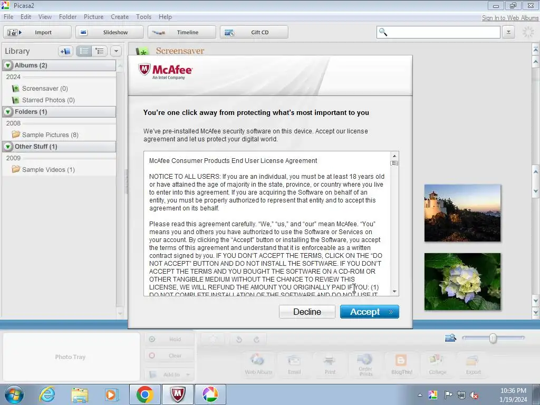Click the Sample Pictures folder icon

pyautogui.click(x=16, y=134)
